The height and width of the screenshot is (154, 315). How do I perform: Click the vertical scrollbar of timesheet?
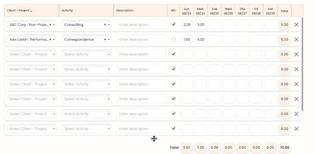coord(302,64)
